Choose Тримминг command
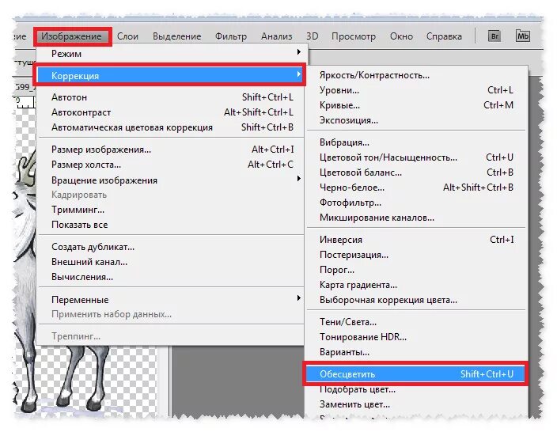This screenshot has height=432, width=557. pyautogui.click(x=171, y=210)
